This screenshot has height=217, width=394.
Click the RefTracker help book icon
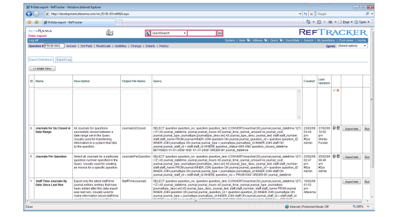[x=110, y=33]
